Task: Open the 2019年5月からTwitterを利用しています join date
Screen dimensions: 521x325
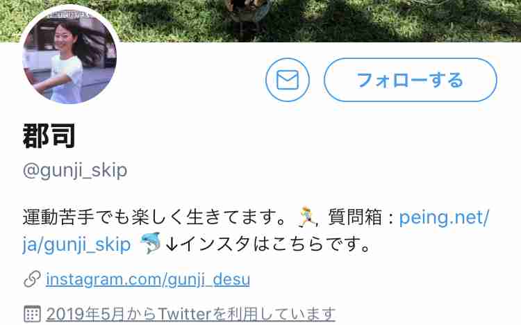Action: pos(191,314)
